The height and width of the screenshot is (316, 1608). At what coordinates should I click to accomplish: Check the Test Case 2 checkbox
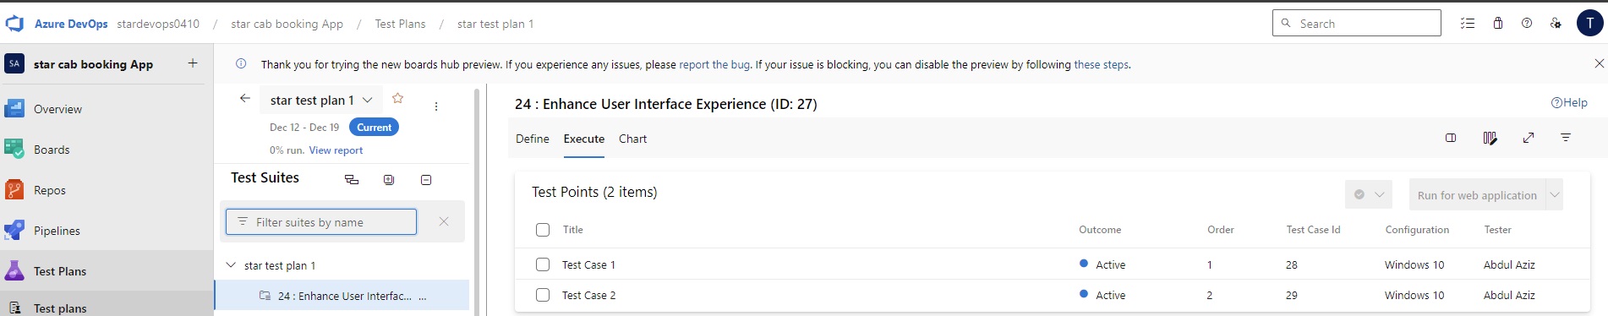(543, 295)
